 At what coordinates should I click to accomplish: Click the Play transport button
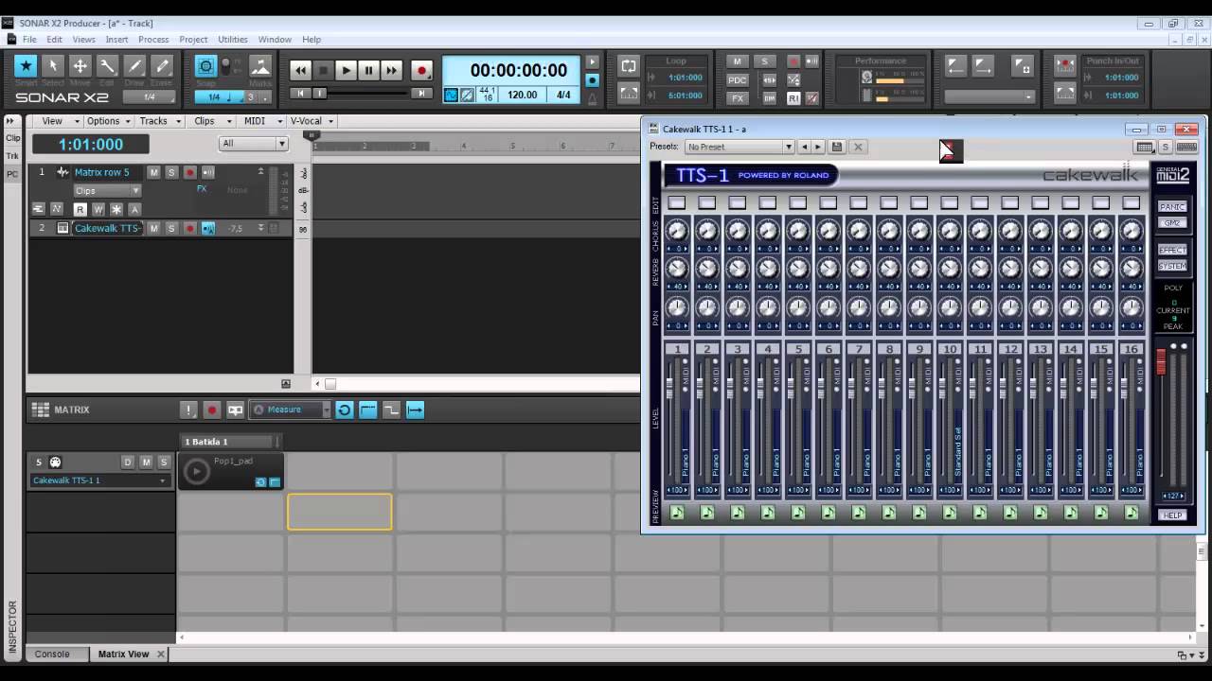coord(346,71)
